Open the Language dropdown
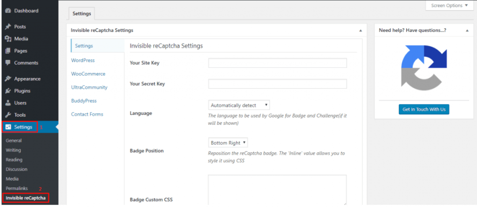Viewport: 477px width, 208px height. [x=239, y=105]
